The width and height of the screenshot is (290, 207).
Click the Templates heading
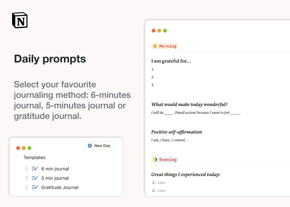click(x=34, y=157)
